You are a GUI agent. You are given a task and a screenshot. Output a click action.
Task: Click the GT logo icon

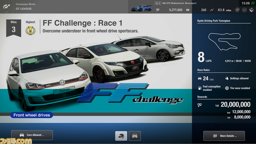[x=7, y=6]
